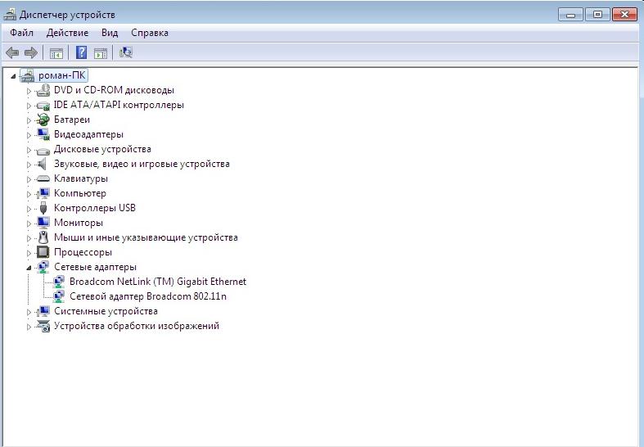Click the blue Help question mark icon
Image resolution: width=644 pixels, height=447 pixels.
point(81,52)
